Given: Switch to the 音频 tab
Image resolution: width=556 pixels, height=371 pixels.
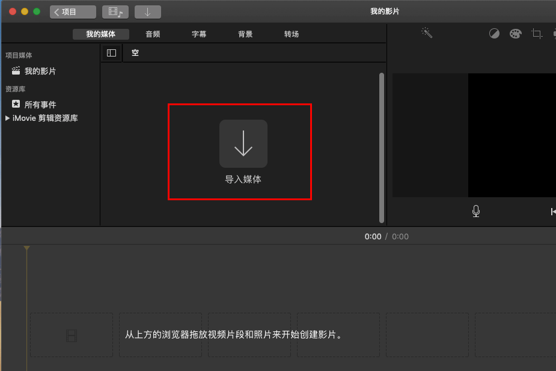Looking at the screenshot, I should click(153, 34).
